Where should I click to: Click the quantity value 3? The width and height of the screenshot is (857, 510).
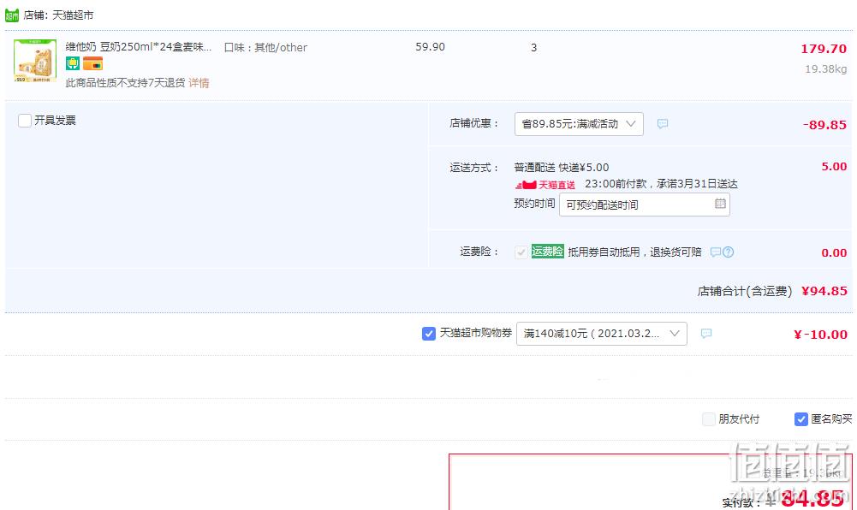coord(534,48)
